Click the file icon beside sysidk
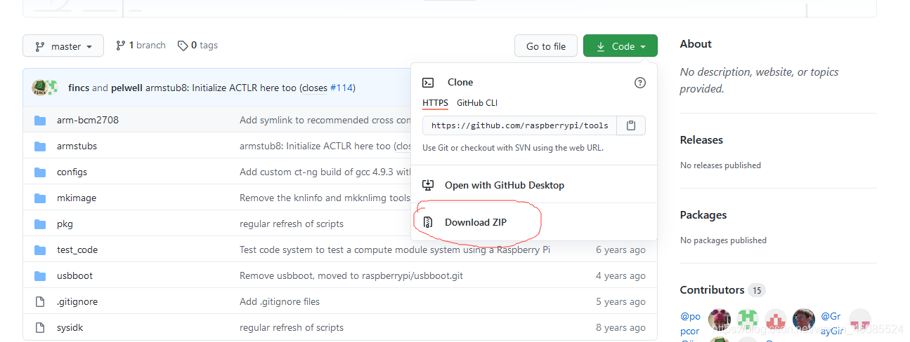This screenshot has width=910, height=342. (x=40, y=327)
